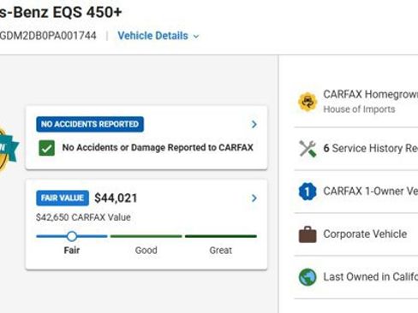Click the wrench Service History icon
Screen dimensions: 418x313
point(308,149)
